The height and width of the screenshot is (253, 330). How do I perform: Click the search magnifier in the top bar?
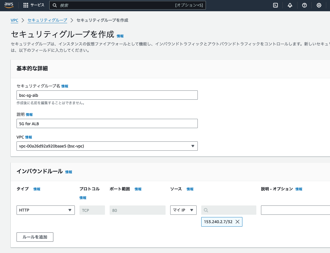point(55,5)
